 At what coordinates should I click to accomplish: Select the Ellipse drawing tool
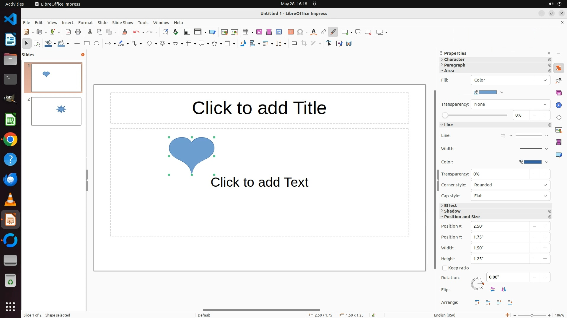[97, 43]
